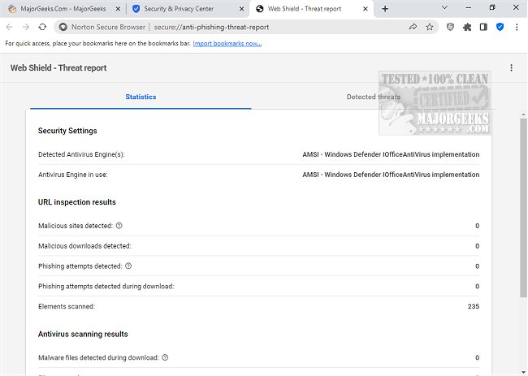Open the Statistics tab

click(x=141, y=97)
